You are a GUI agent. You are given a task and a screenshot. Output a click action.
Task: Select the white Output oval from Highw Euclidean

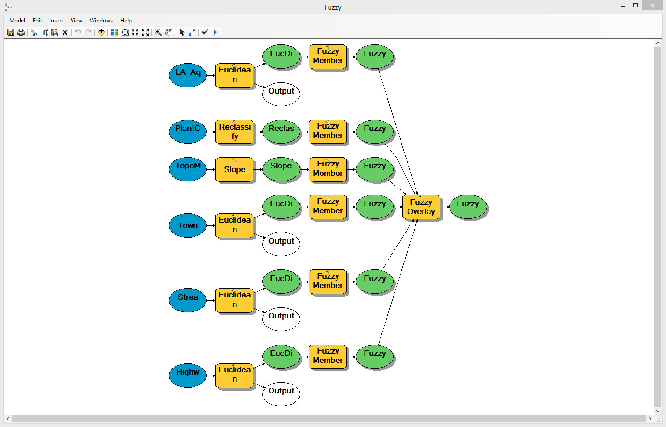pyautogui.click(x=281, y=394)
